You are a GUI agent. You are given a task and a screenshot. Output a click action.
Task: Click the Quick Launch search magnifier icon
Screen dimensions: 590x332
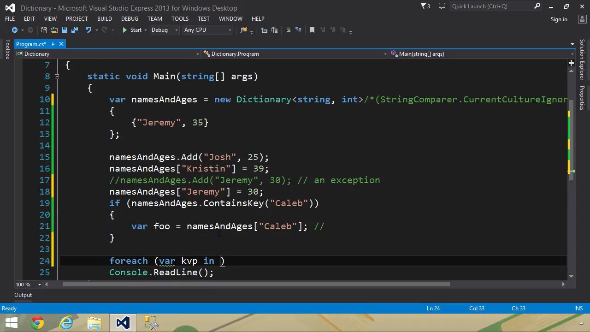point(537,6)
